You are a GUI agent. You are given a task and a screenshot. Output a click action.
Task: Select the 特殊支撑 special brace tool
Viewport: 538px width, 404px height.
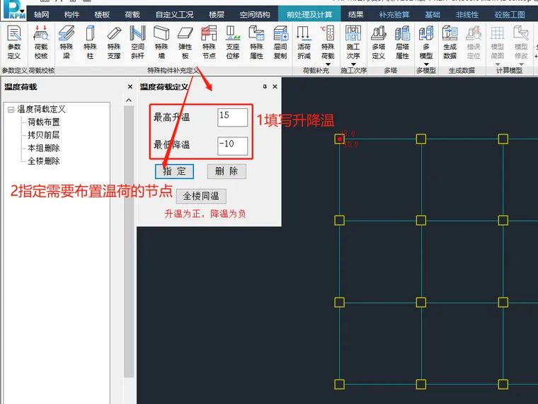point(114,42)
